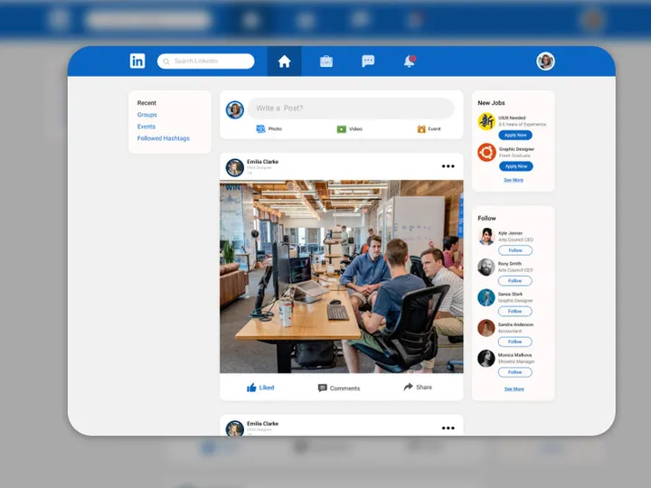Open the office photo in the post
The width and height of the screenshot is (651, 488).
[341, 277]
